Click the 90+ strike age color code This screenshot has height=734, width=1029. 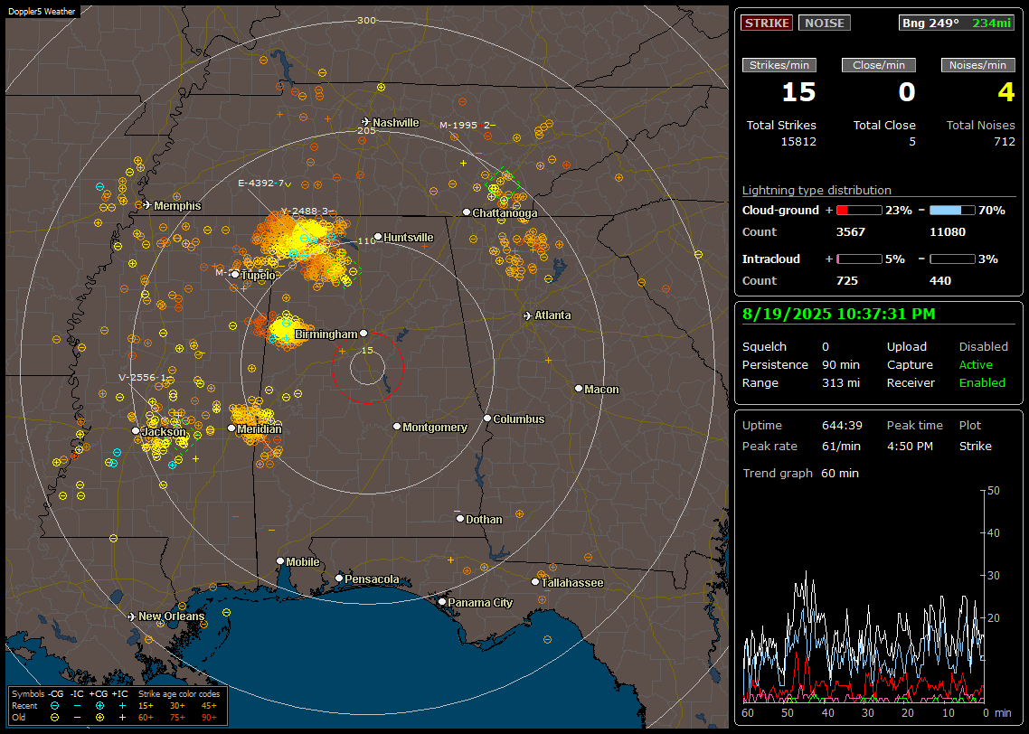point(209,718)
